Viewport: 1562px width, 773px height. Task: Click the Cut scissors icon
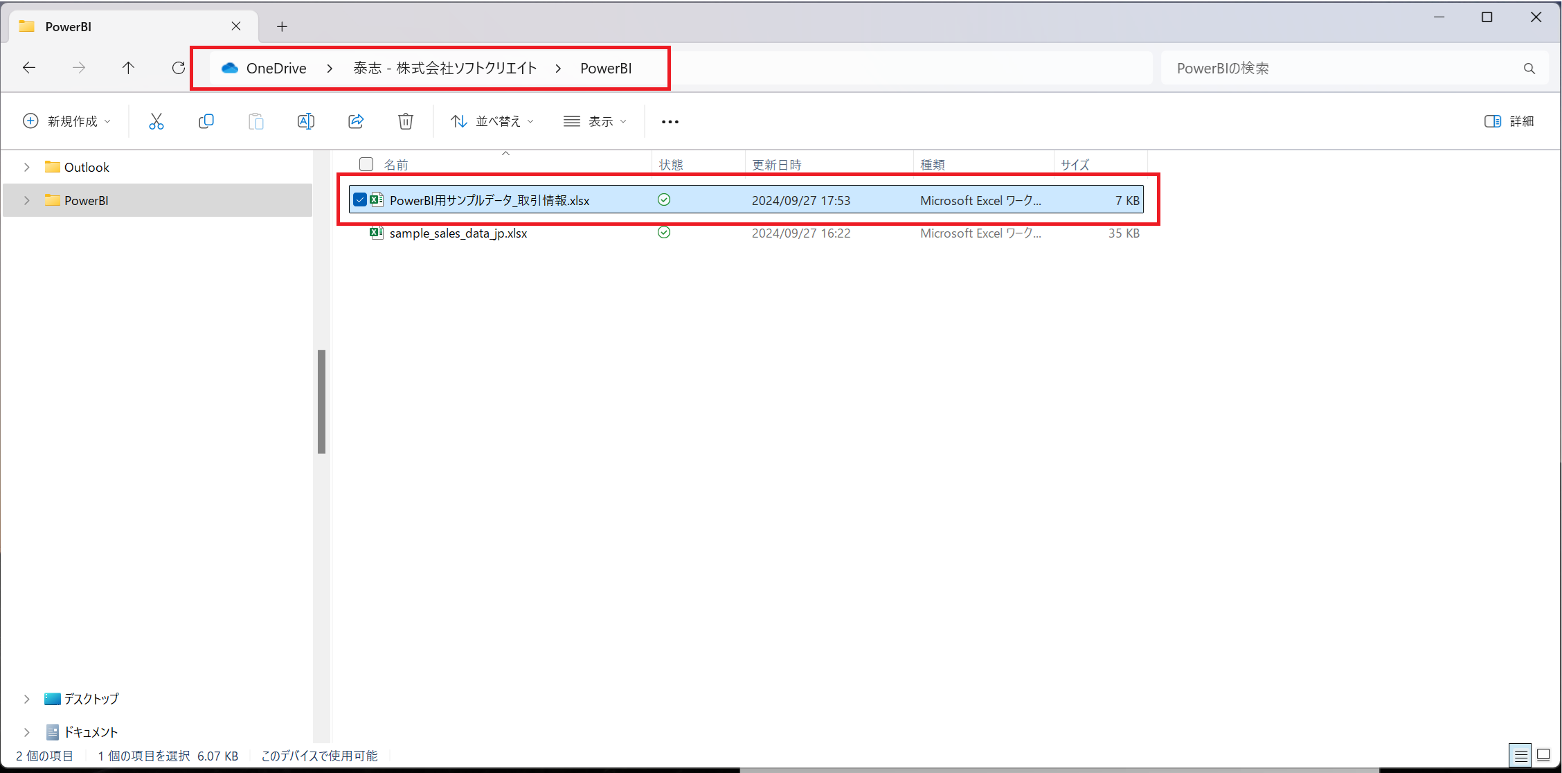pos(156,121)
